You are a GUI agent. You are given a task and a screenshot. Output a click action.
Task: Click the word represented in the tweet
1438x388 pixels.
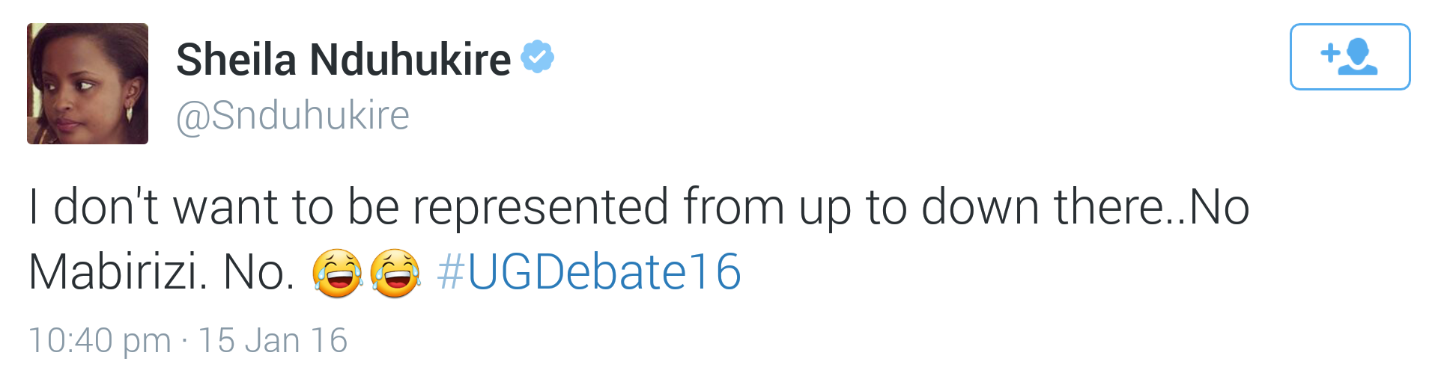tap(541, 208)
